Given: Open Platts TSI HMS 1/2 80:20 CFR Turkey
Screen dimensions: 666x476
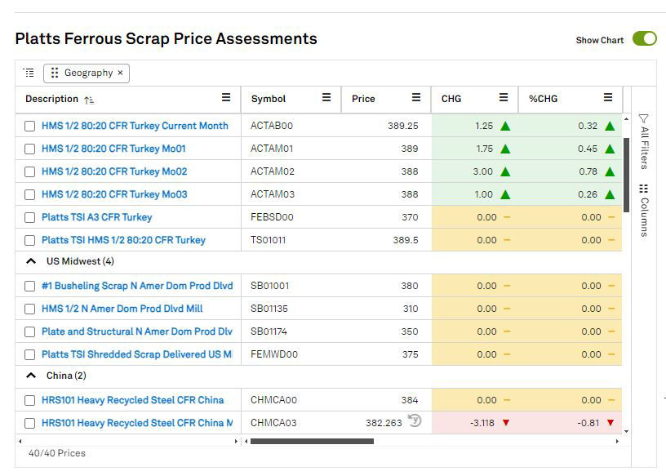Looking at the screenshot, I should [x=123, y=241].
